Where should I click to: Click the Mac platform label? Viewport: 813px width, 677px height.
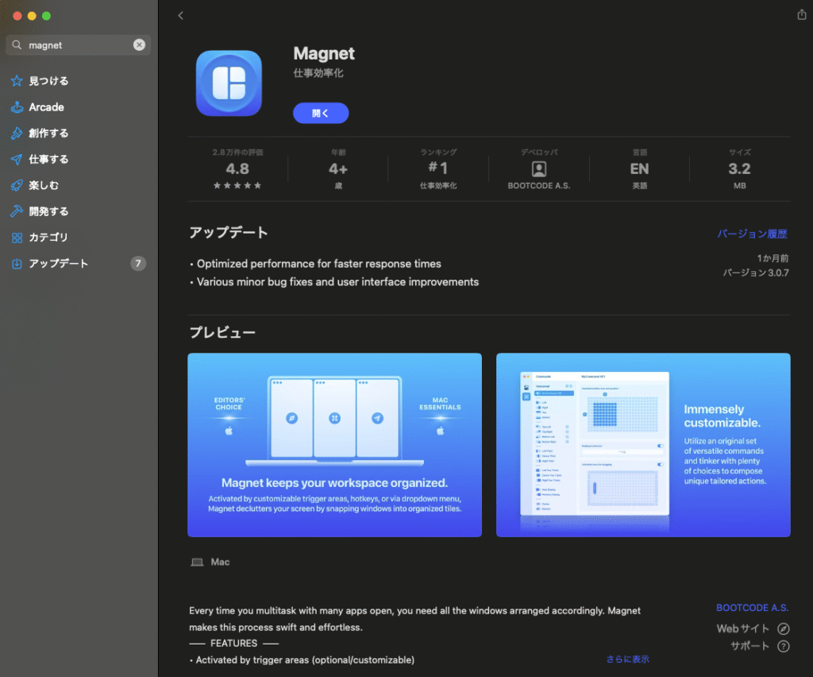[x=220, y=562]
